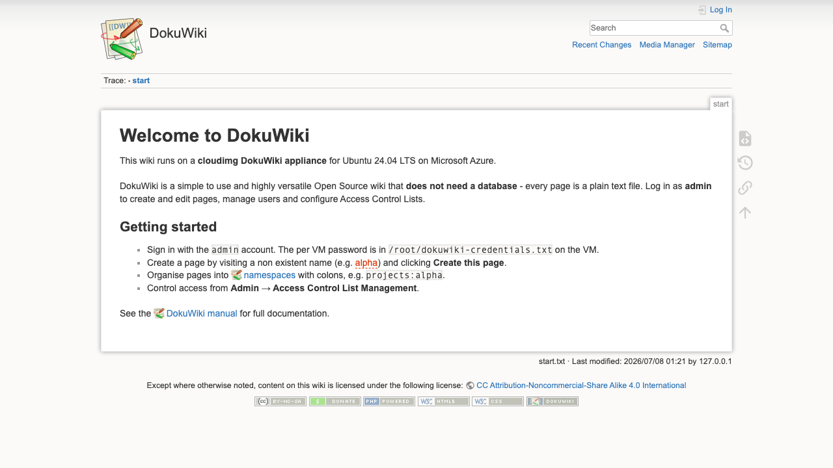
Task: Click the start.txt last modified text
Action: 635,361
